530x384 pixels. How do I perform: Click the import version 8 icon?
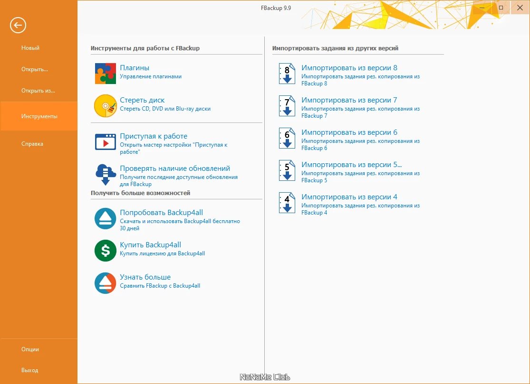287,73
